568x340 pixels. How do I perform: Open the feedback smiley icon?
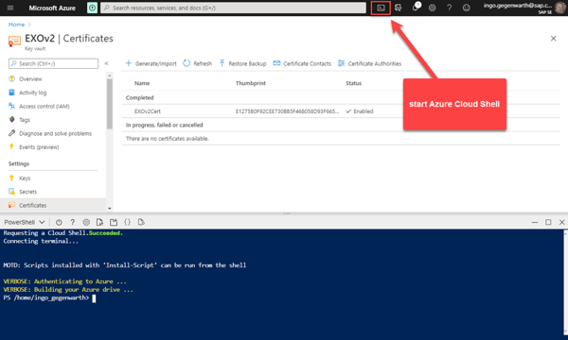[x=466, y=8]
